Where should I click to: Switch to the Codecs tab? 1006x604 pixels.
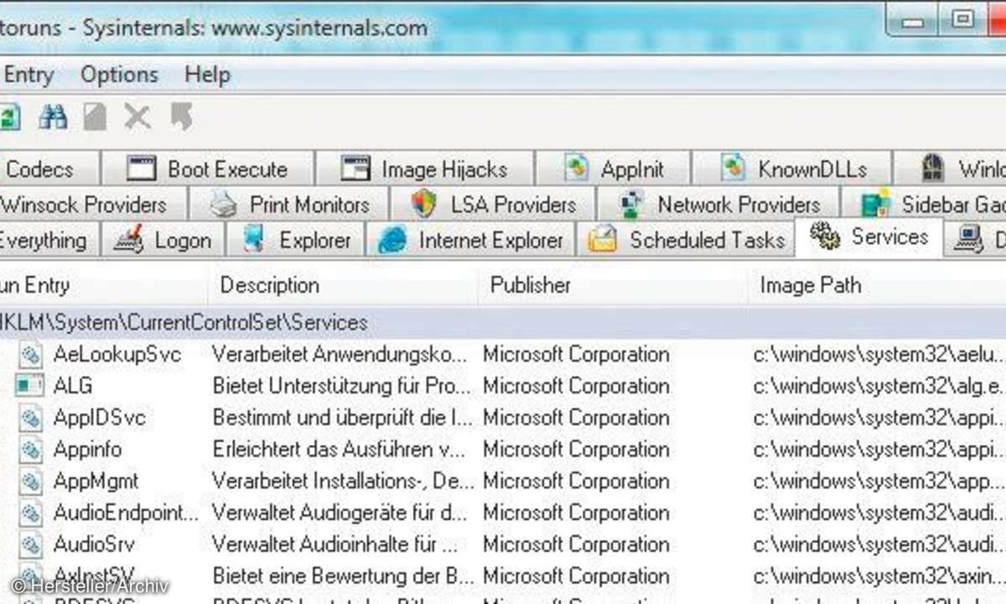click(x=49, y=169)
